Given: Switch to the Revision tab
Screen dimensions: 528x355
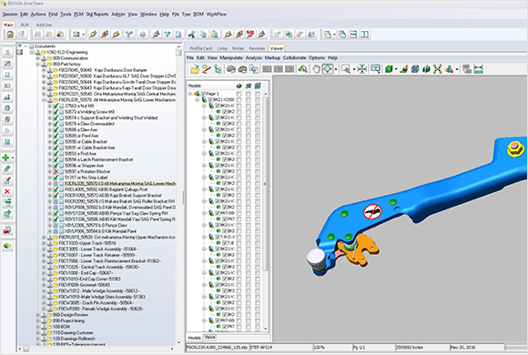Looking at the screenshot, I should point(257,48).
